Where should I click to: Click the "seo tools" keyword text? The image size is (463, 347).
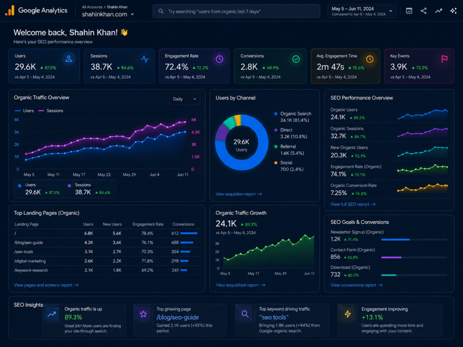tap(274, 317)
